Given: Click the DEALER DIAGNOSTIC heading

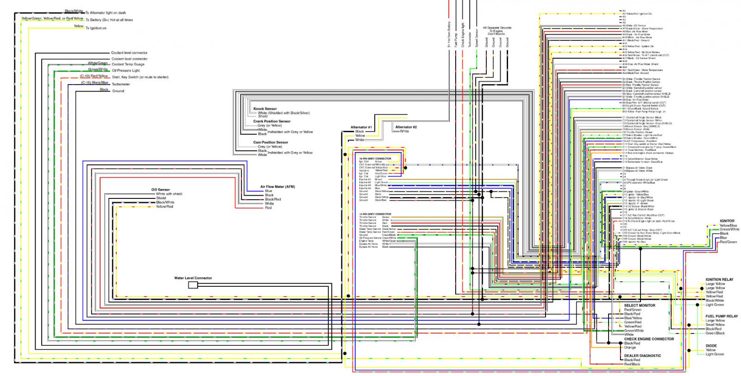Looking at the screenshot, I should point(642,356).
